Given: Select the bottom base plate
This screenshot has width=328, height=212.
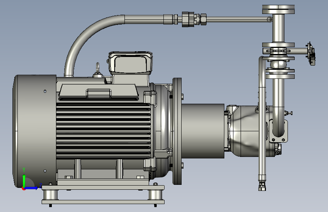Looking at the screenshot, I should pos(103,202).
